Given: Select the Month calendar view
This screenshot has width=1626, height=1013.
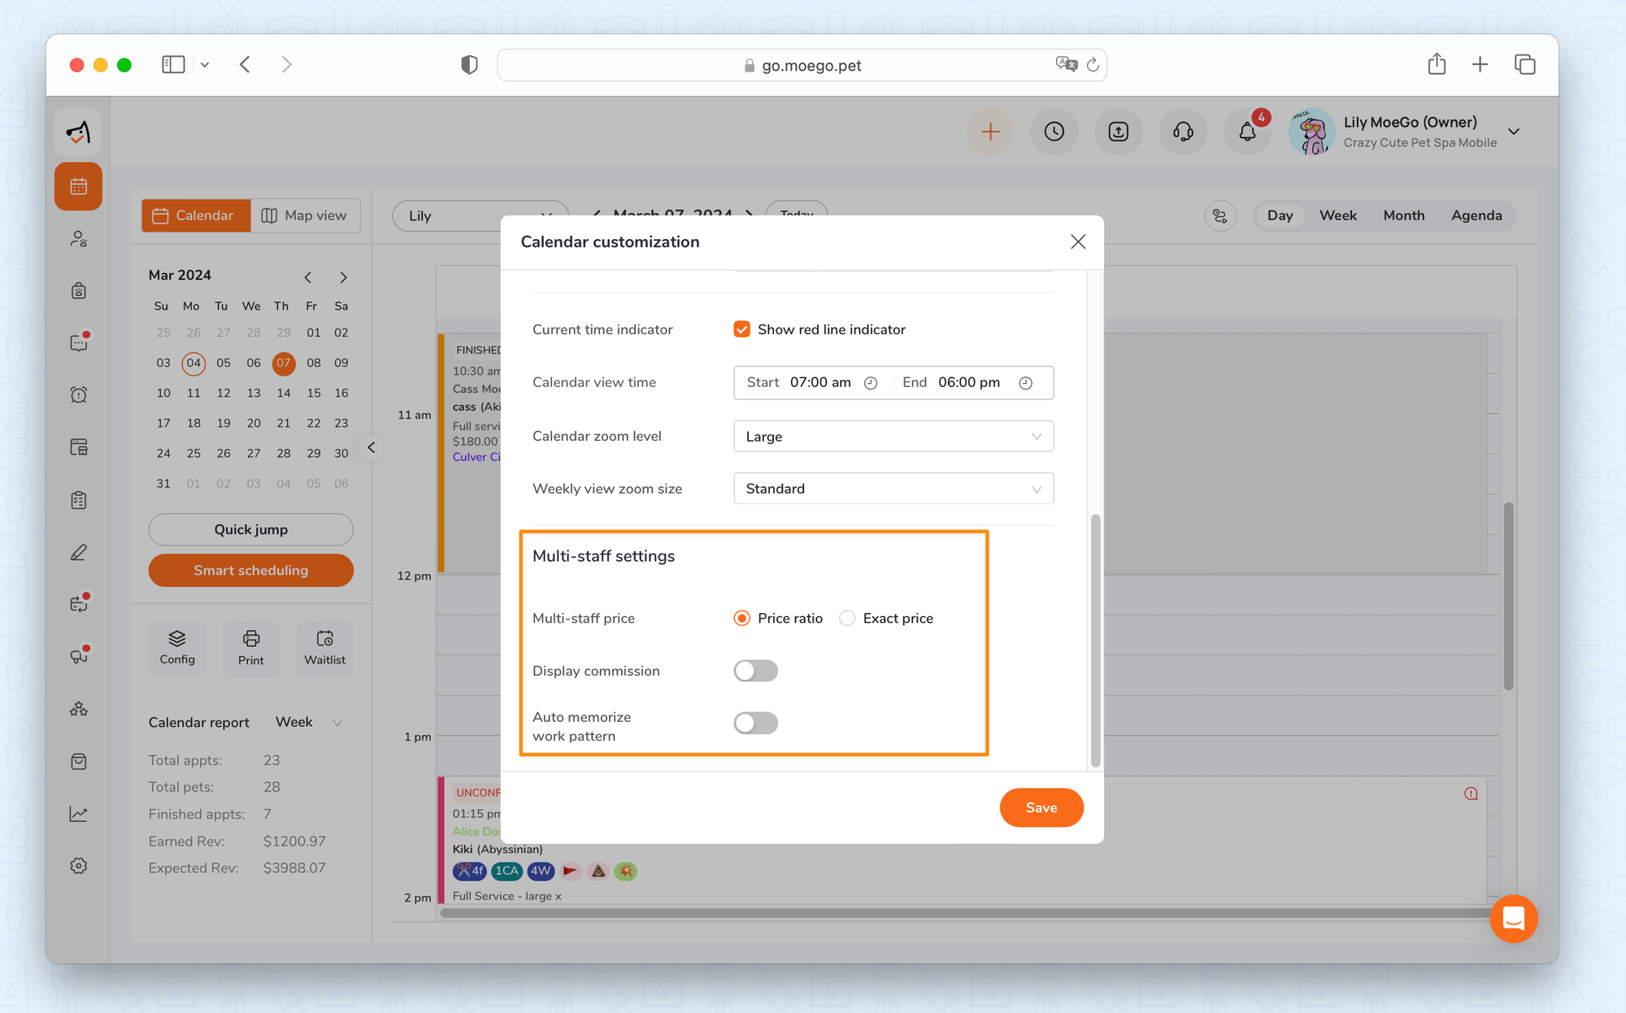Looking at the screenshot, I should tap(1403, 215).
